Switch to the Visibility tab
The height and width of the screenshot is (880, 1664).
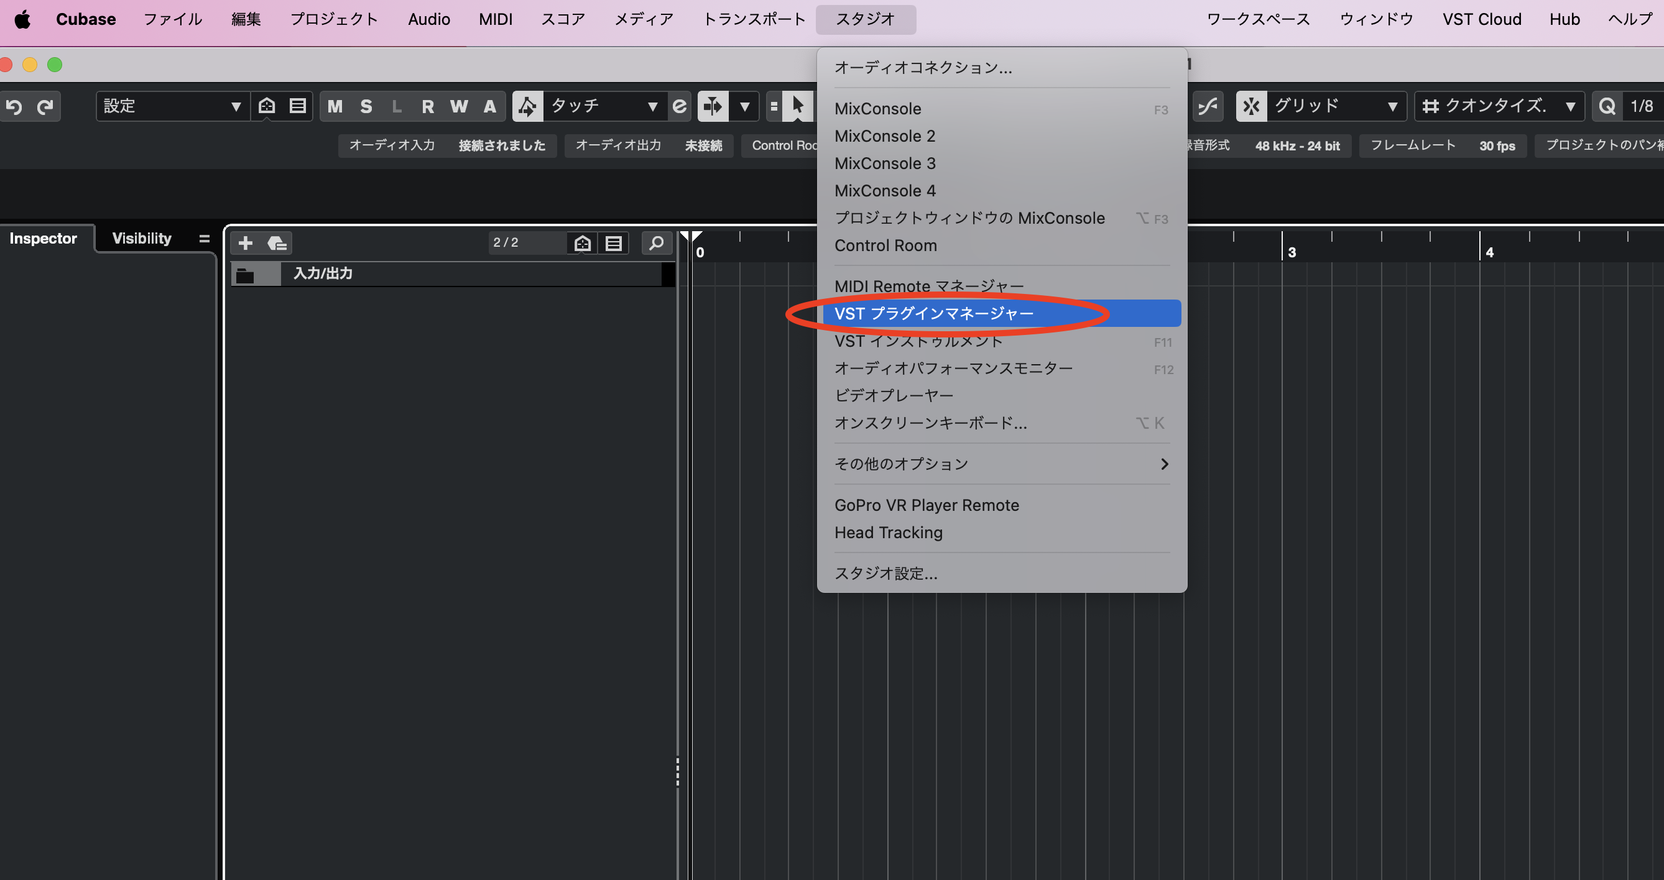pyautogui.click(x=142, y=238)
